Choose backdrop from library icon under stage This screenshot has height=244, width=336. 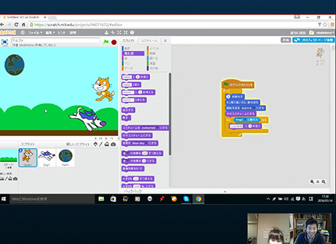(1, 178)
